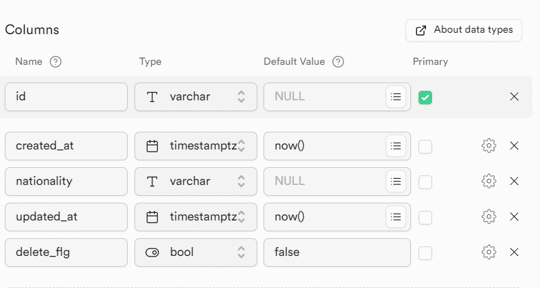
Task: Open default value suggestions for created_at
Action: 395,146
